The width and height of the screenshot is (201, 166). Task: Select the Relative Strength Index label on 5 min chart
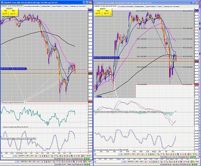pos(16,127)
